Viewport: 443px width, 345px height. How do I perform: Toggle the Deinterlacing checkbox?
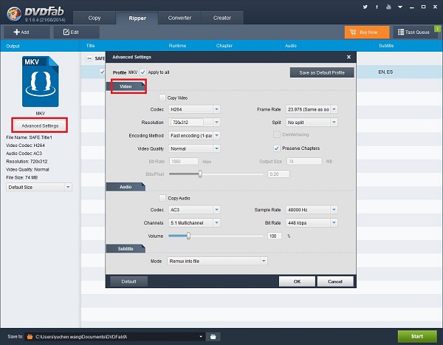click(277, 134)
